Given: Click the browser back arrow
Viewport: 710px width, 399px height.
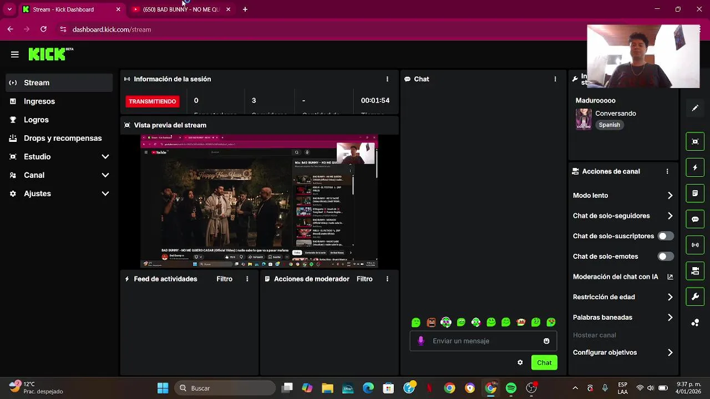Looking at the screenshot, I should click(10, 29).
